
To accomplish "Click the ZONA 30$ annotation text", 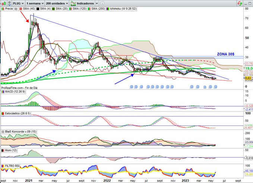I will click(x=226, y=54).
